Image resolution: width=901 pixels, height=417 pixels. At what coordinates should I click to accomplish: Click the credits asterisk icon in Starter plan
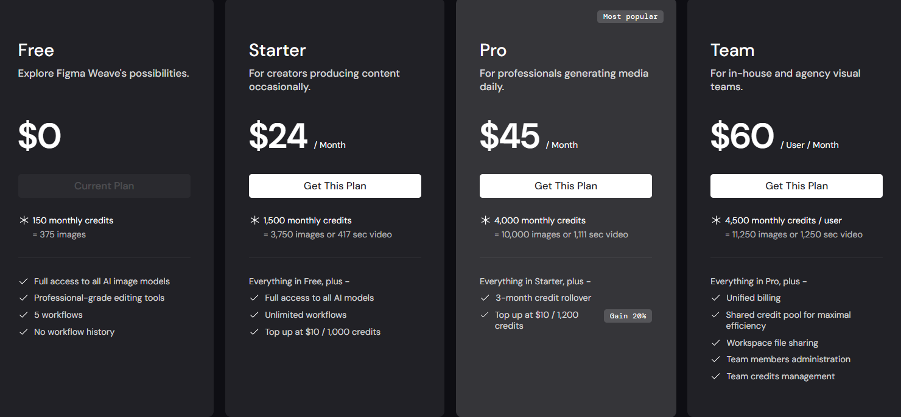click(x=254, y=220)
